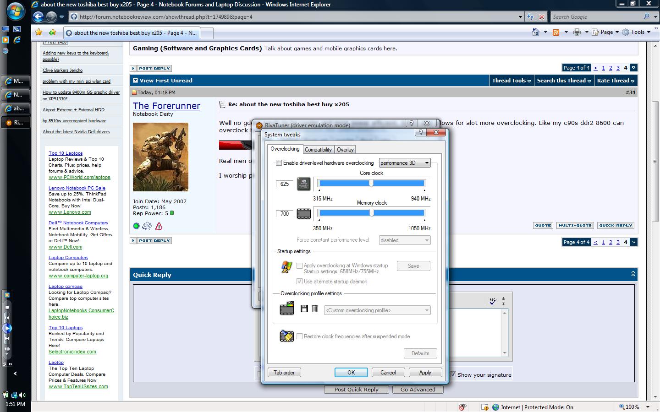This screenshot has width=660, height=412.
Task: Open the performance 3D dropdown
Action: [x=405, y=163]
